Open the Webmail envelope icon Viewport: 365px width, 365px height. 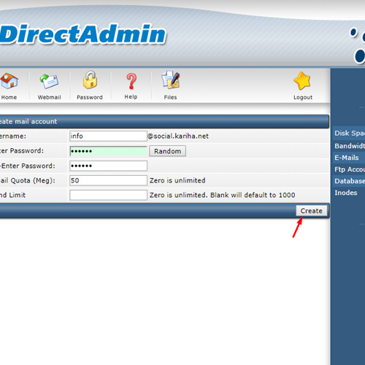49,82
